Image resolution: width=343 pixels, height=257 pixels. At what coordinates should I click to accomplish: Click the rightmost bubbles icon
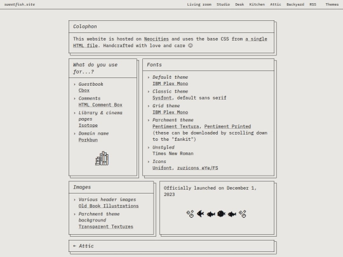point(243,214)
